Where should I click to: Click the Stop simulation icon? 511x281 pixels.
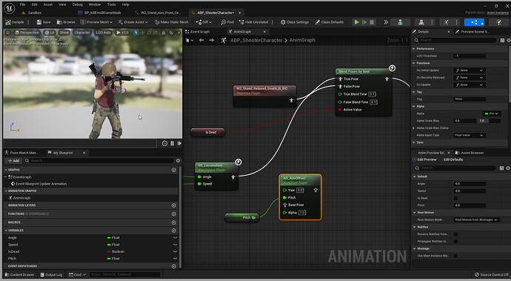point(372,22)
